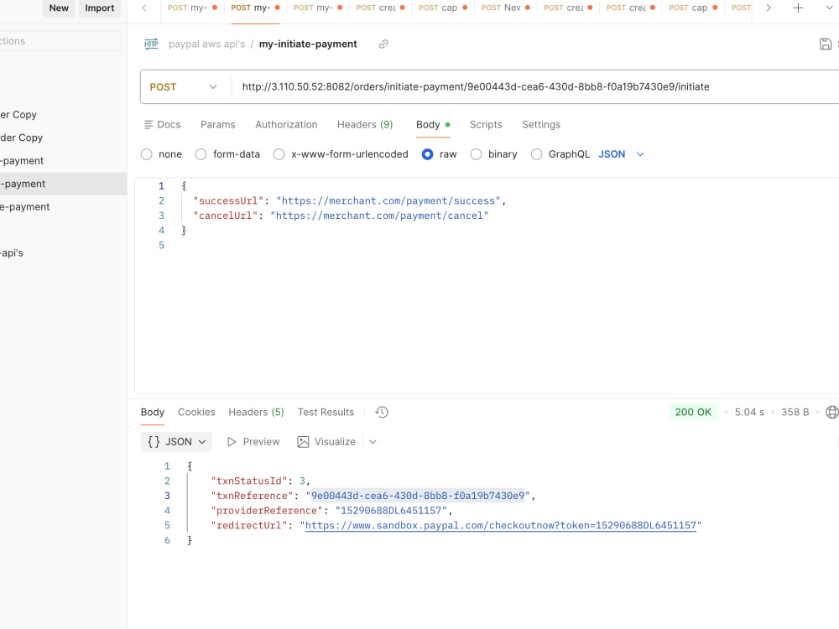Open the sandbox PayPal redirect URL link
The image size is (839, 629).
(x=500, y=526)
